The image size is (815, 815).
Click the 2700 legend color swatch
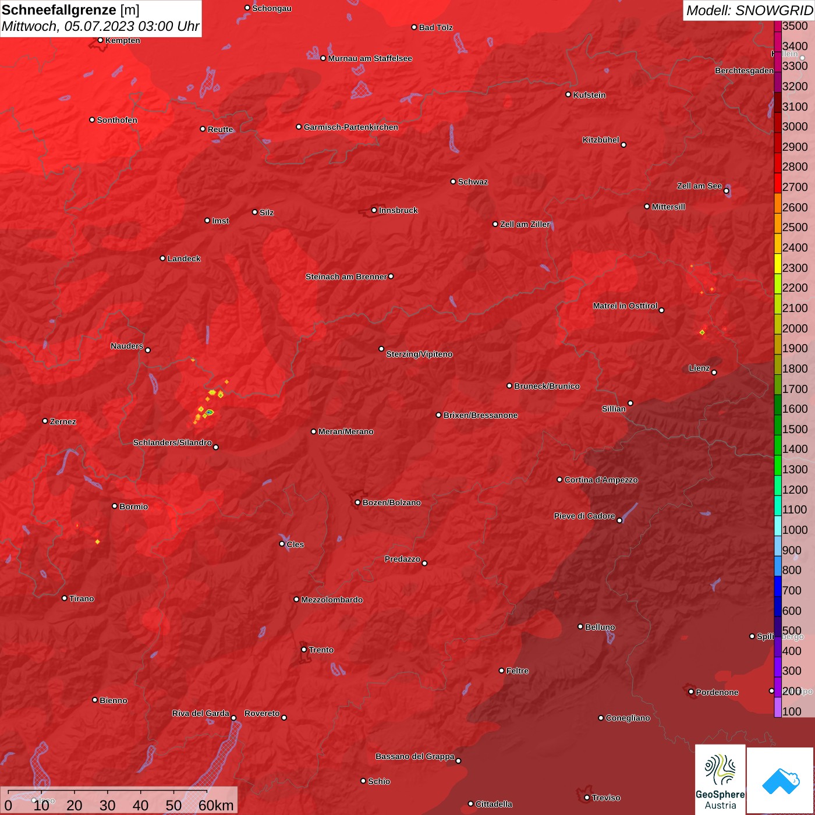(778, 183)
